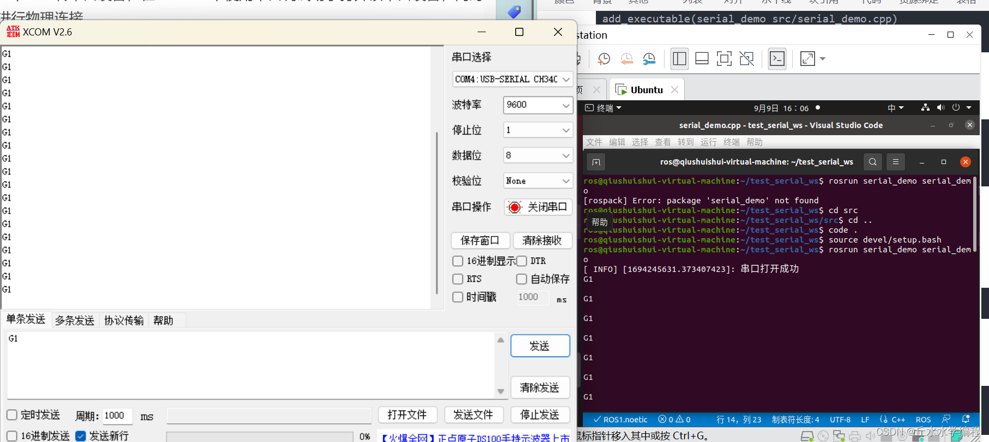
Task: Open the 数据位 dropdown
Action: click(538, 155)
